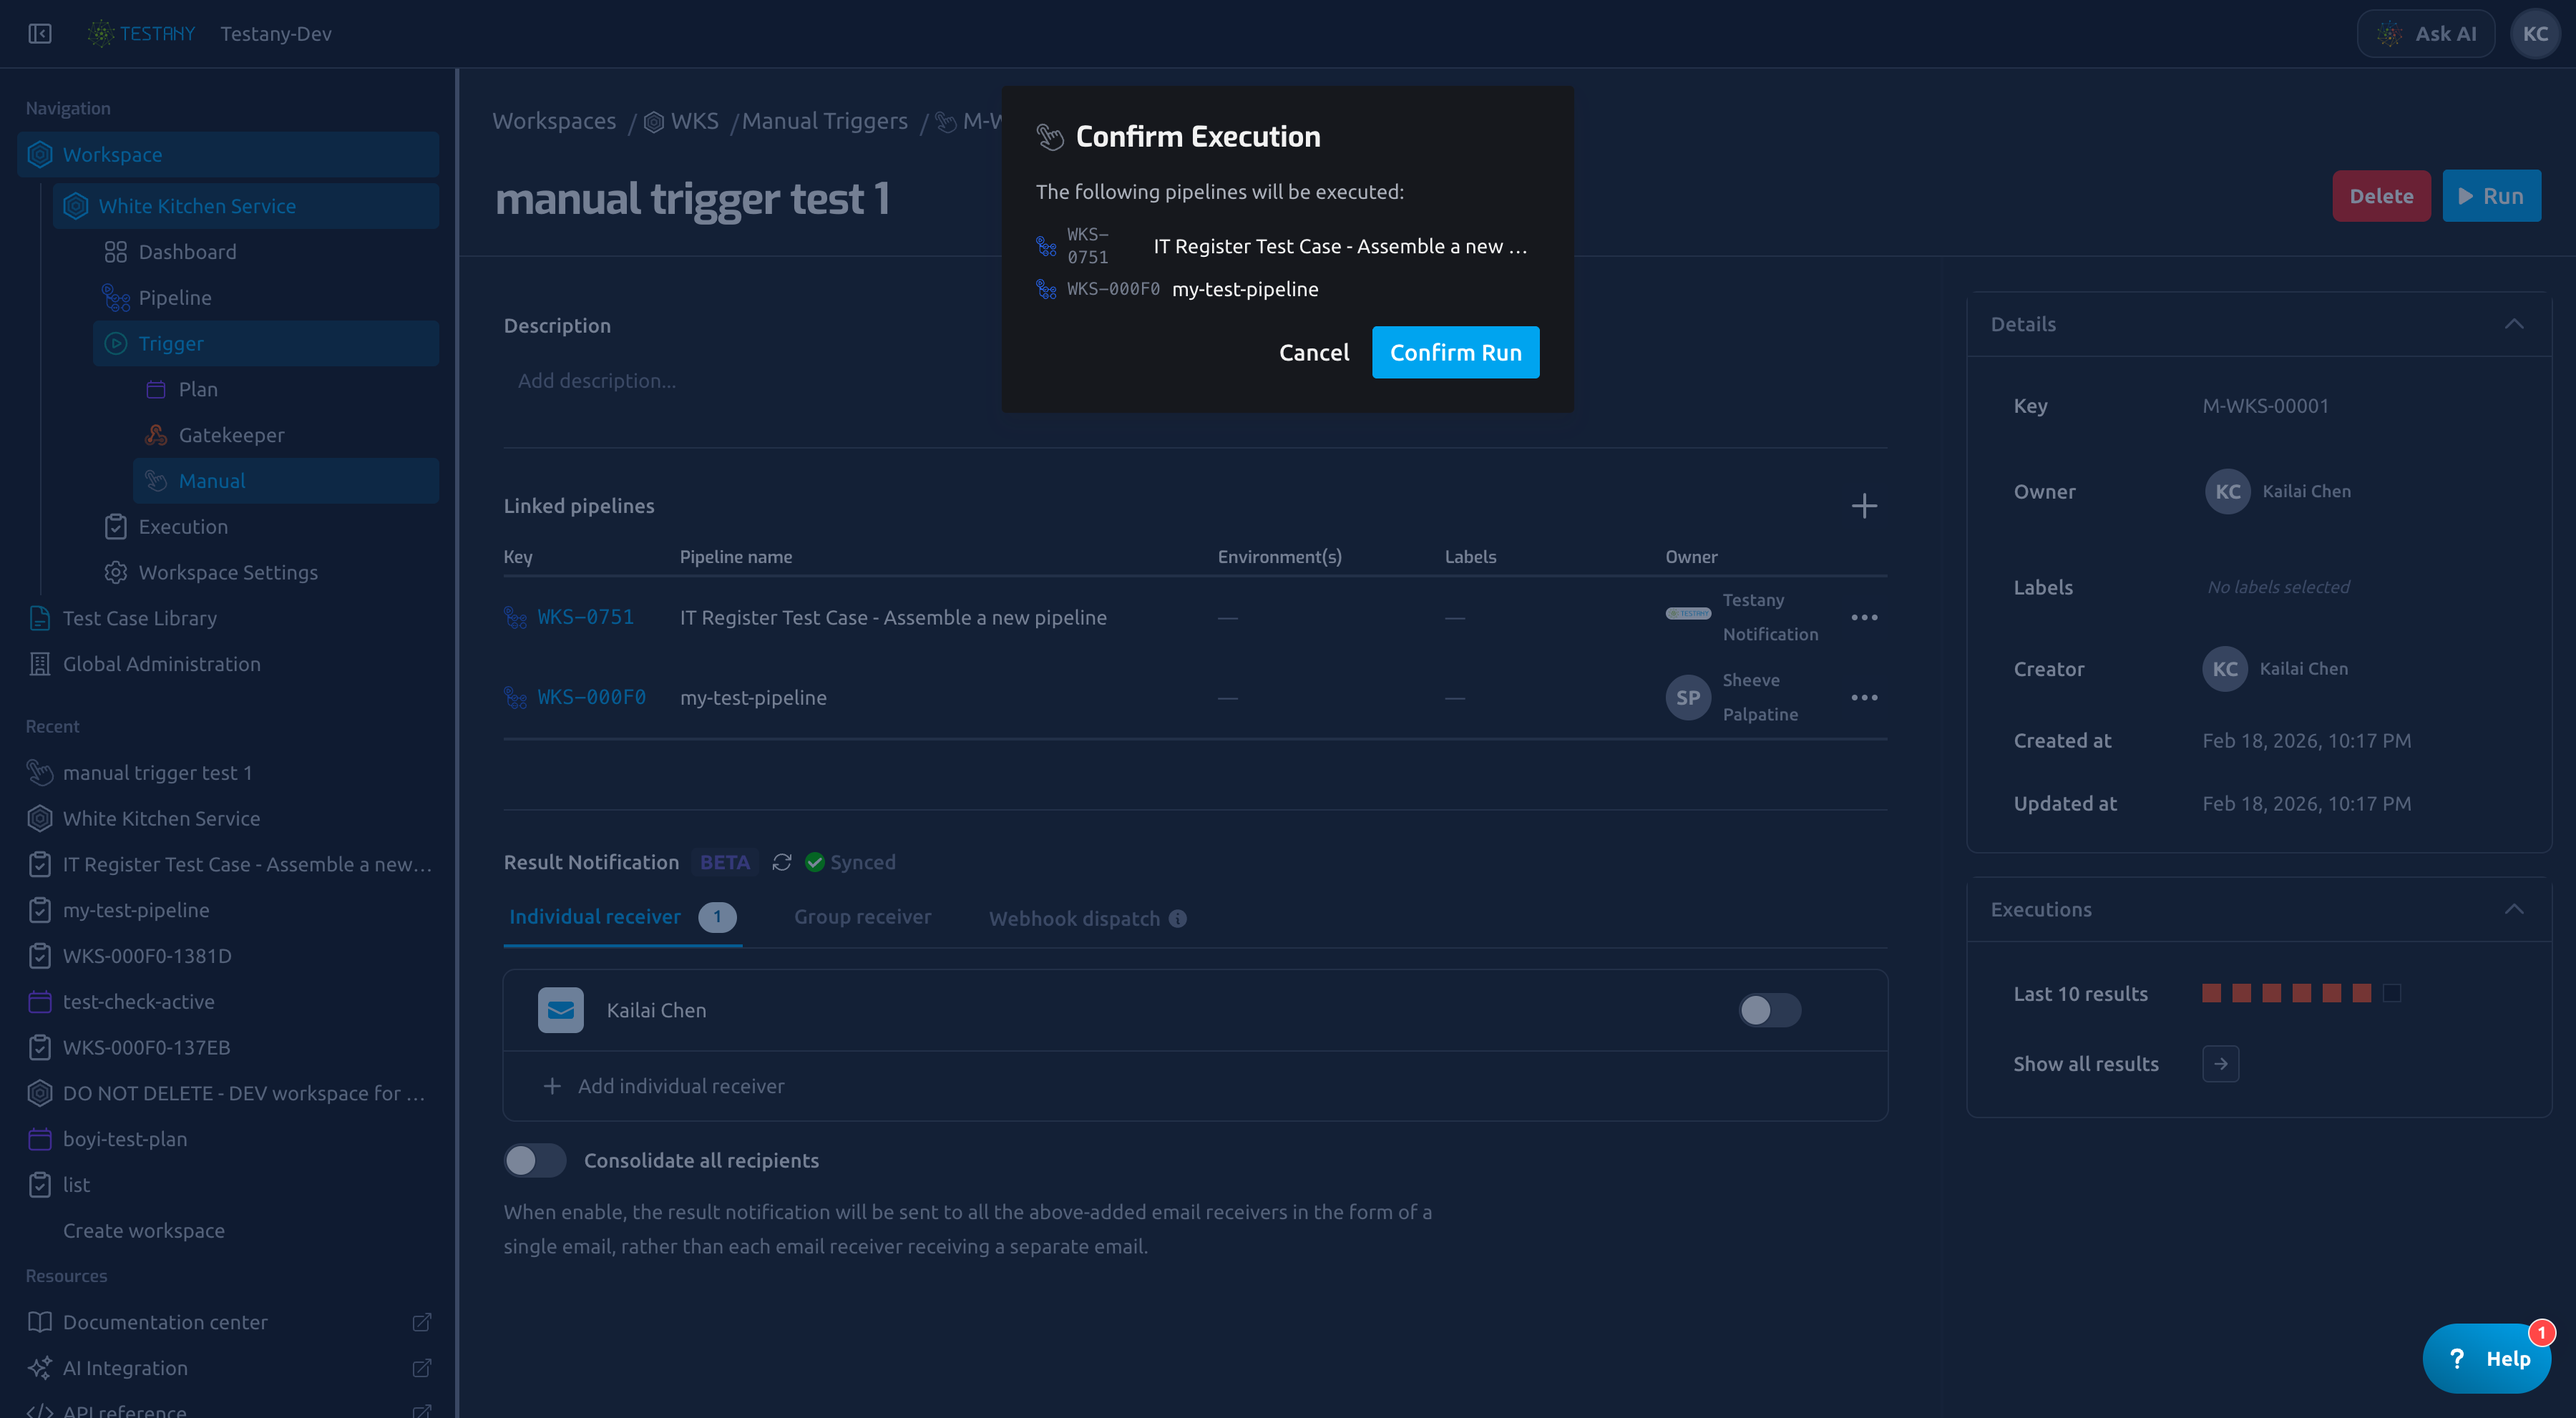Open Manual trigger section
2576x1418 pixels.
click(286, 481)
